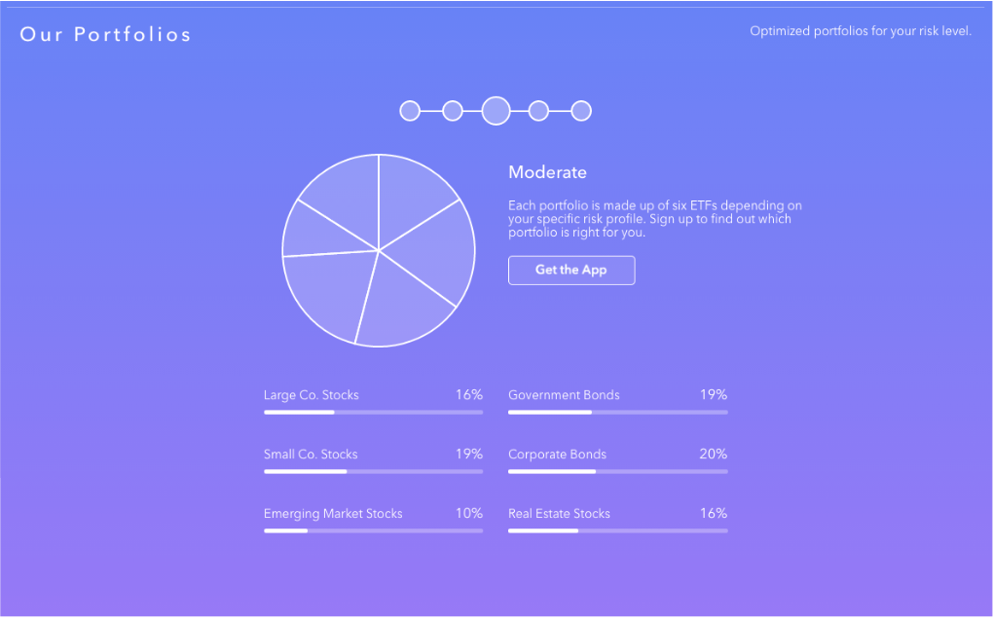Click the Emerging Market Stocks label

(x=333, y=514)
